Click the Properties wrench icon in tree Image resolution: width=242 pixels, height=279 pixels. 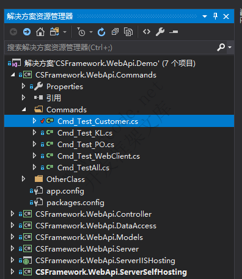[x=38, y=86]
